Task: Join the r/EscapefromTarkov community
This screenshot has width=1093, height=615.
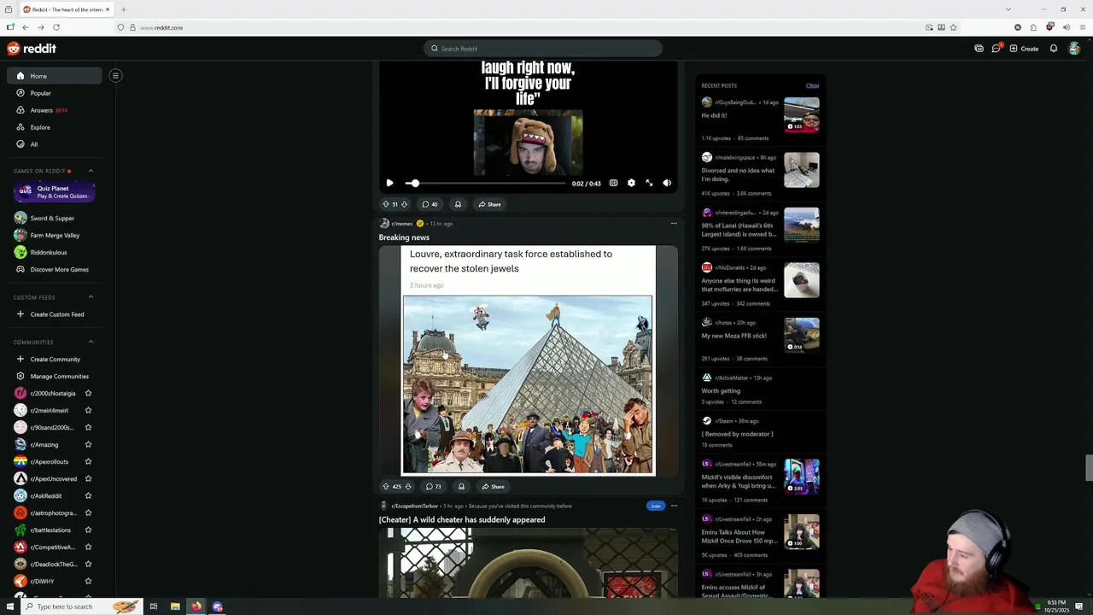Action: coord(655,506)
